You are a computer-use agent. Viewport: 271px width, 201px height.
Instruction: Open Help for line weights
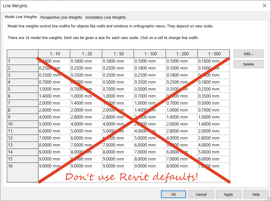[x=256, y=194]
